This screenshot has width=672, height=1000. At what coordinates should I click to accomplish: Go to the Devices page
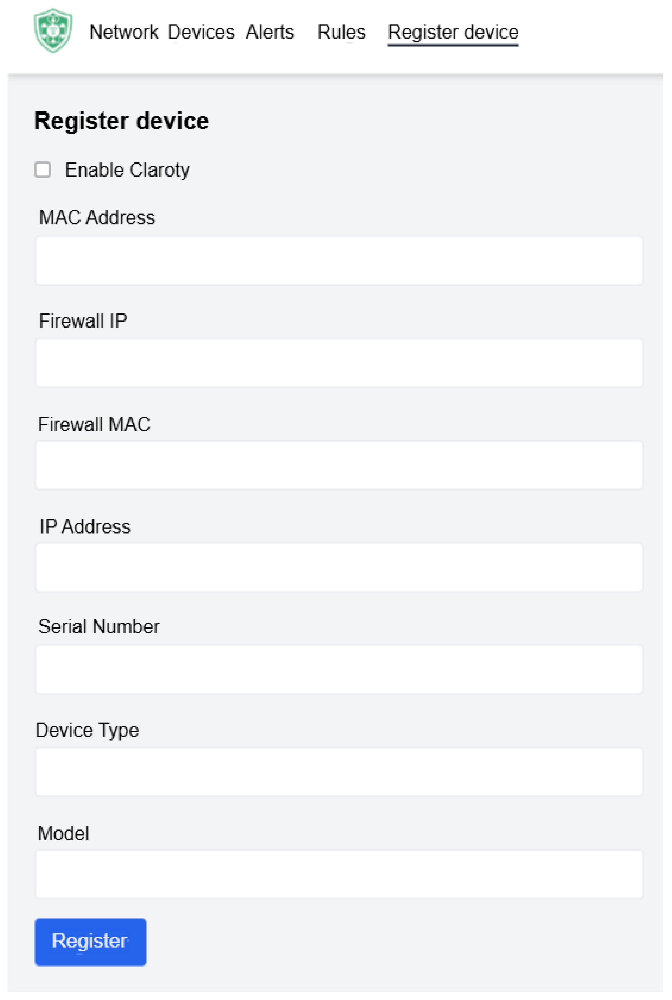coord(201,32)
